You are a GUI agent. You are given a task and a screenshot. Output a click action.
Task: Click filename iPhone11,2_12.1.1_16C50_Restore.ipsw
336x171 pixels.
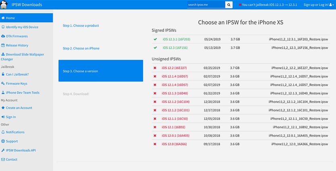click(x=299, y=119)
